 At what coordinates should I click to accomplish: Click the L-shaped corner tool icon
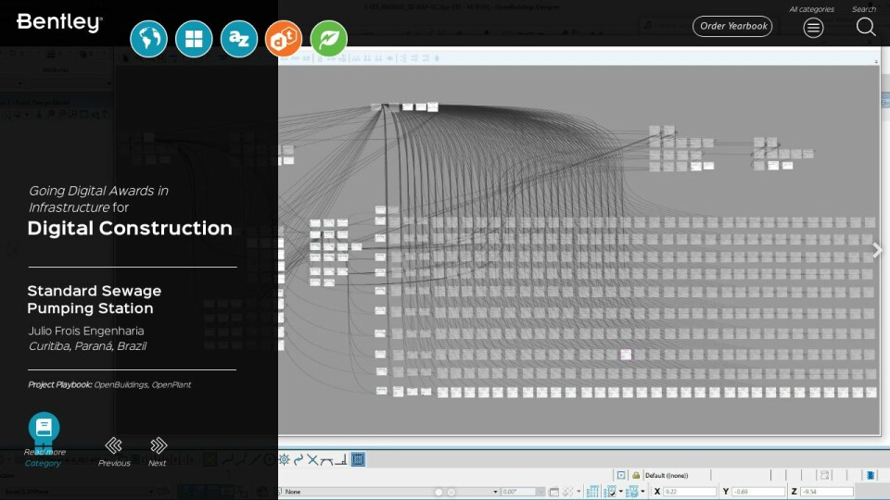(x=340, y=460)
